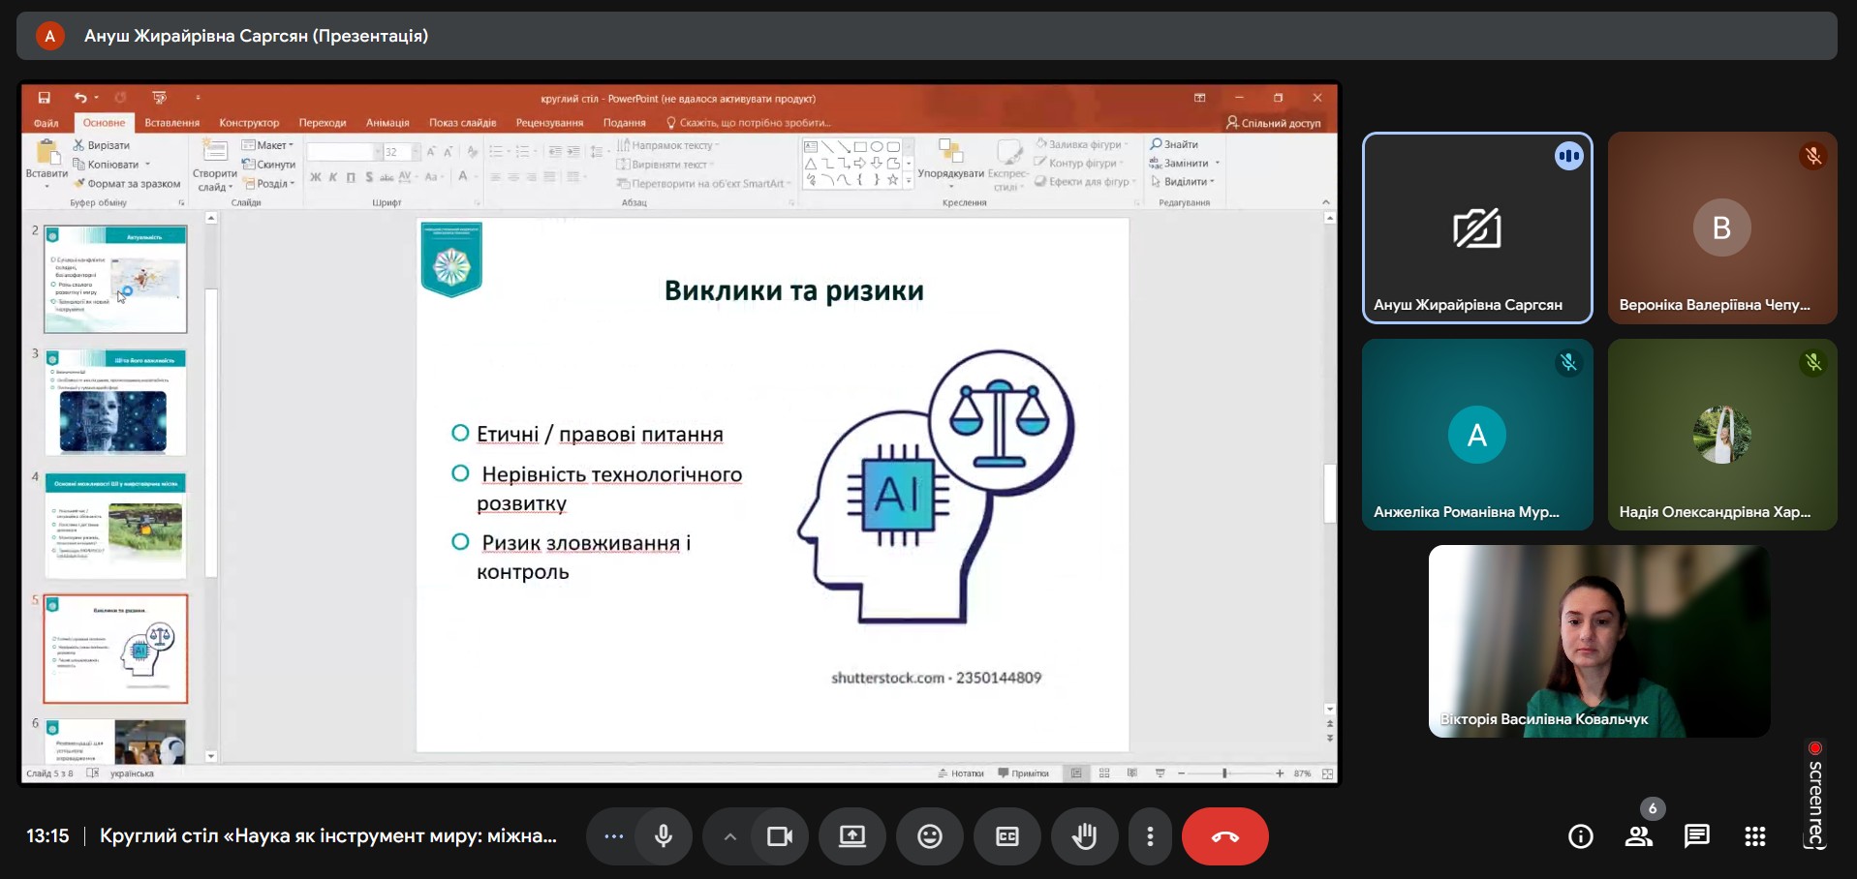
Task: Open the activities grid icon
Action: 1754,836
